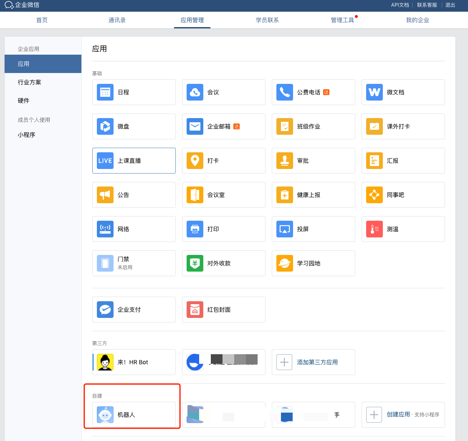Screen dimensions: 468x441
Task: Click the 测温 thermometer icon
Action: click(374, 229)
